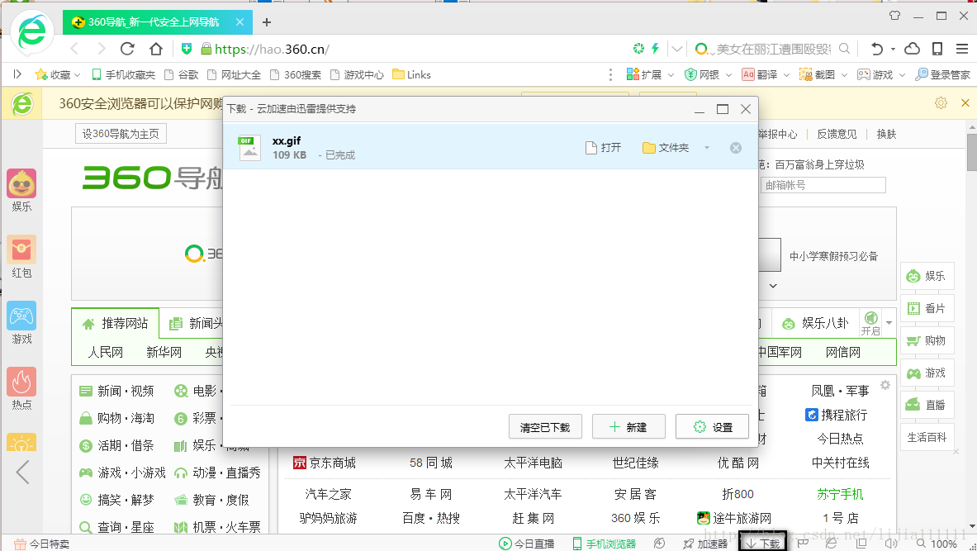Open 今日直播 in status bar
977x551 pixels.
tap(527, 544)
